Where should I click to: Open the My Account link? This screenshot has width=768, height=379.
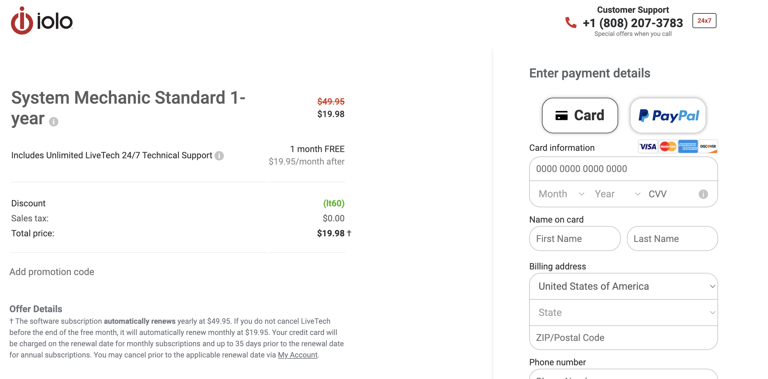point(298,355)
